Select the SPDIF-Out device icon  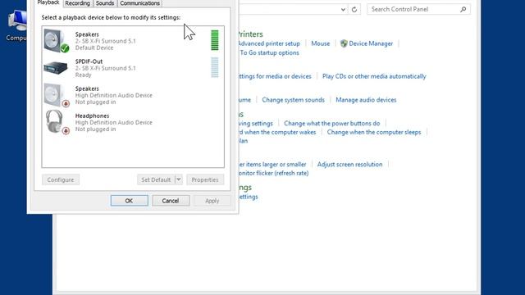point(56,68)
